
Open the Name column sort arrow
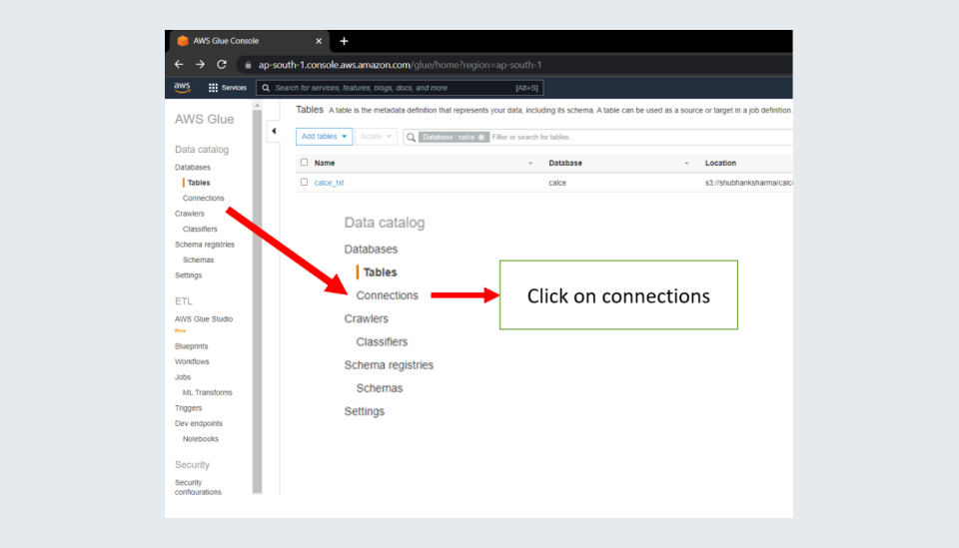point(530,163)
